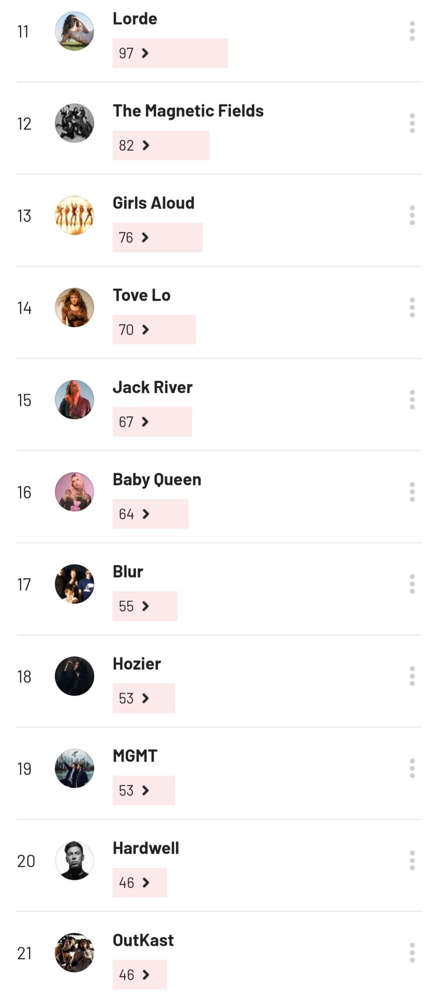Go to the Baby Queen artist link
The image size is (440, 998).
pos(157,479)
